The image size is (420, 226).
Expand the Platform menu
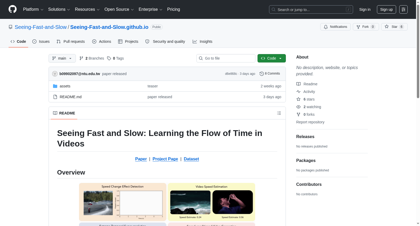[33, 9]
